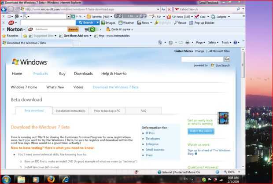Open the Safety menu
The image size is (273, 184).
[213, 42]
